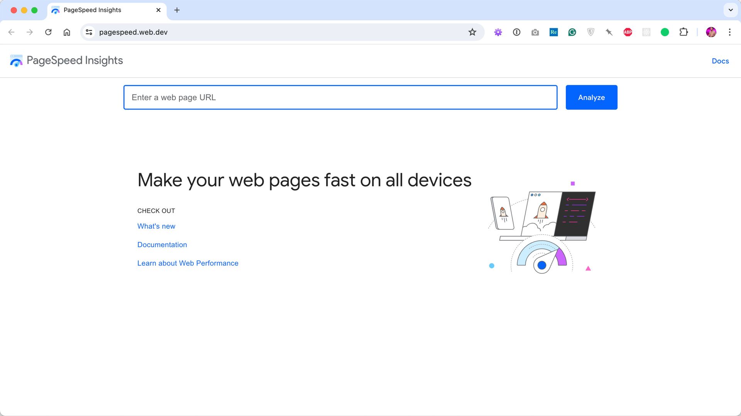
Task: Bookmark this page with the star icon
Action: [x=472, y=32]
